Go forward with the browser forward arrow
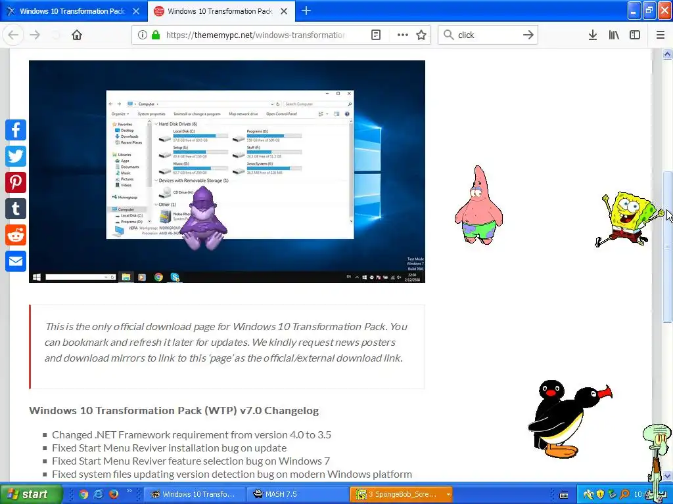 (35, 35)
